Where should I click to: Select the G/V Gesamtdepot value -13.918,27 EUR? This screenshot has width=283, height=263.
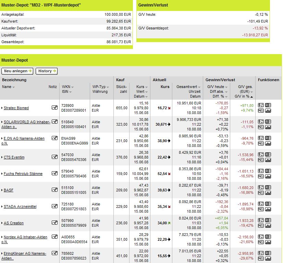(255, 35)
